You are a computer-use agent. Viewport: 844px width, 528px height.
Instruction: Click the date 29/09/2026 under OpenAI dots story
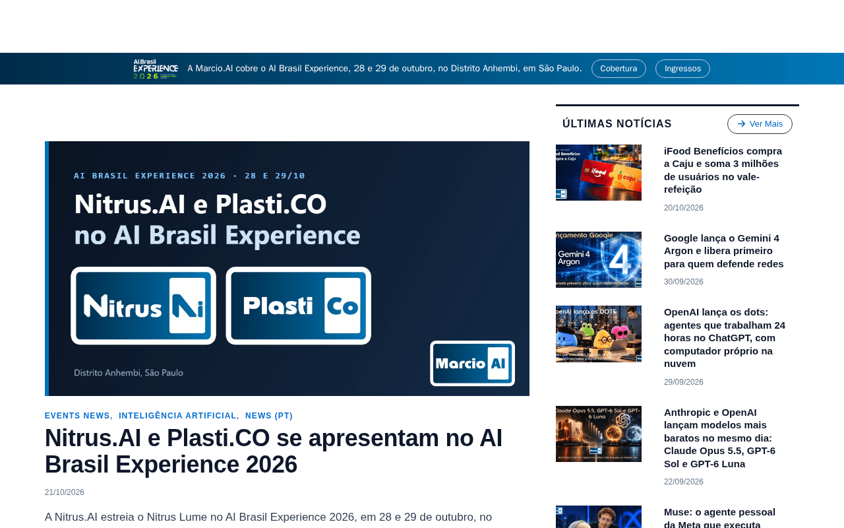[x=684, y=382]
